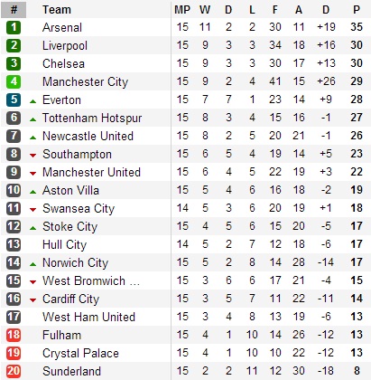Click the green up arrow beside Norwich City

(x=32, y=264)
